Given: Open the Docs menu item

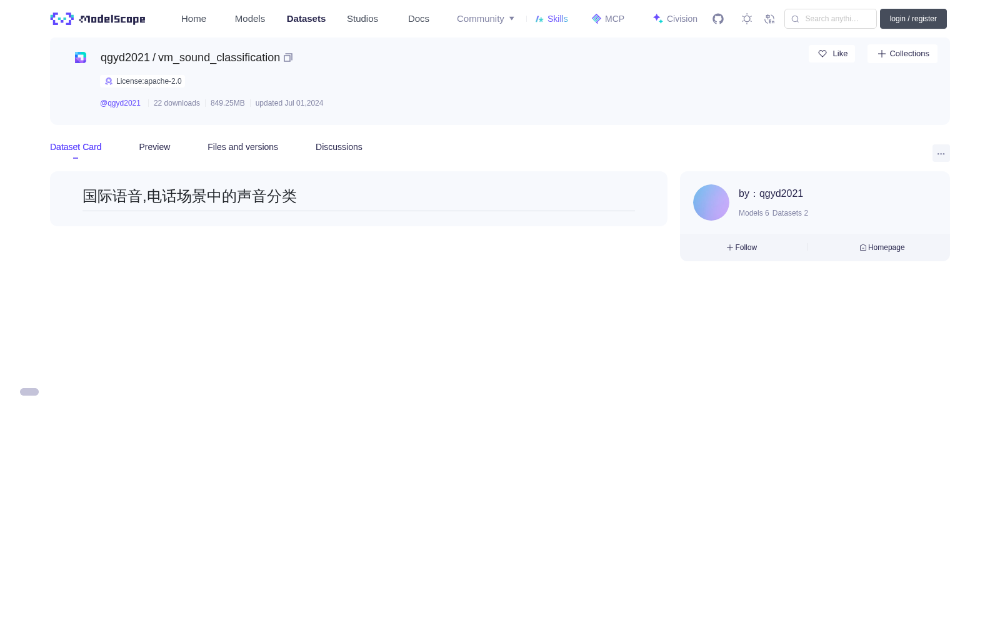Looking at the screenshot, I should tap(419, 19).
